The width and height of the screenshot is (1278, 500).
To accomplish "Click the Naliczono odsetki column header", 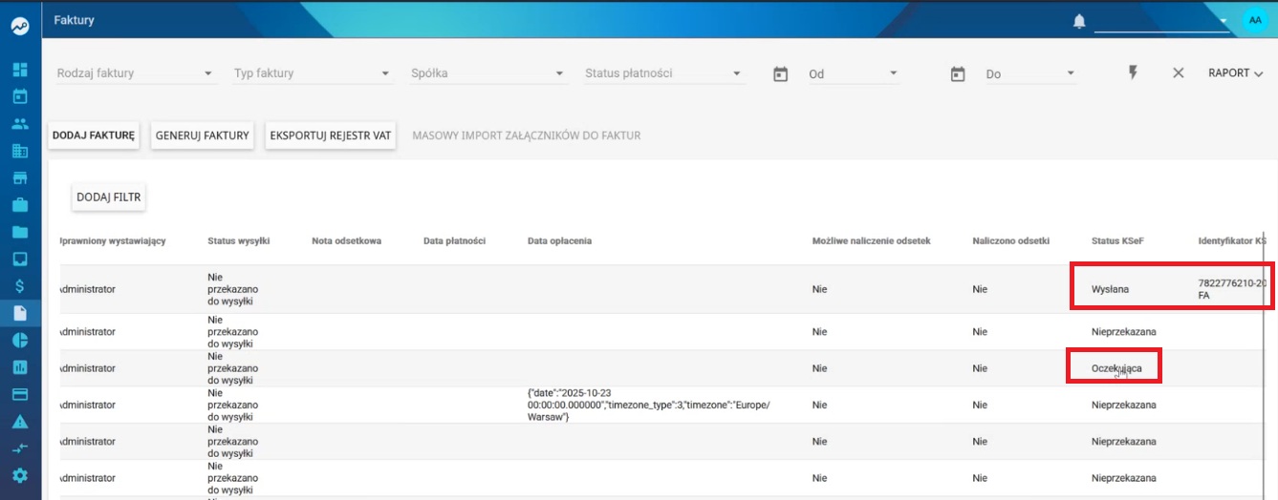I will tap(1011, 240).
